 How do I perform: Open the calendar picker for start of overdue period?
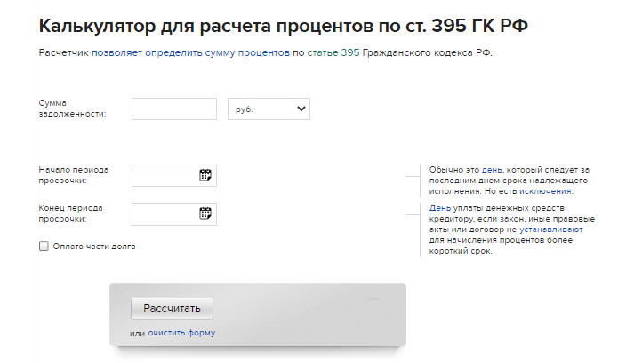pos(205,175)
